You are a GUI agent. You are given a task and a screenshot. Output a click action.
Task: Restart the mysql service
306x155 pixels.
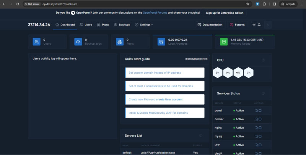tap(256, 136)
